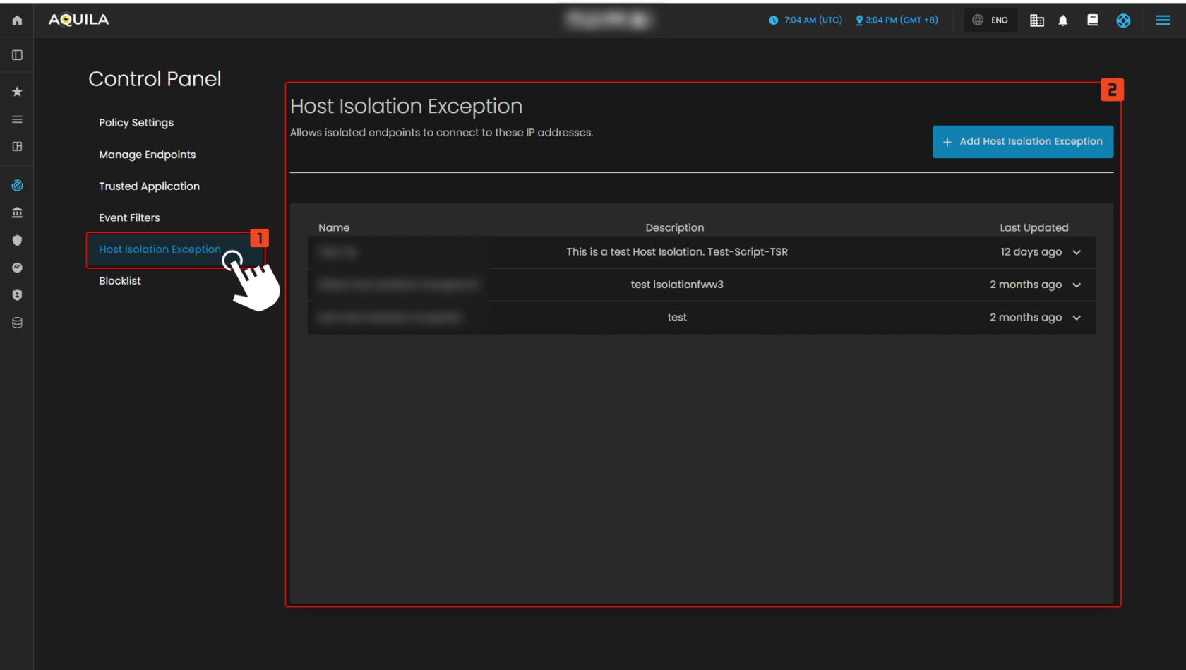Open the bank building icon in sidebar
Viewport: 1186px width, 670px height.
pyautogui.click(x=17, y=213)
